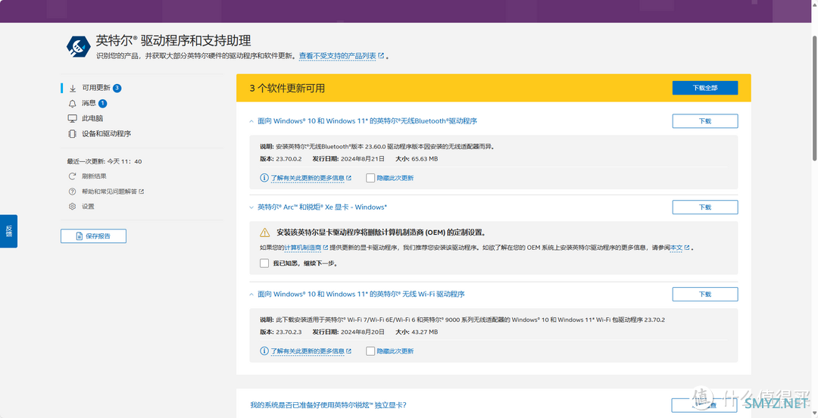Collapse the Bluetooth driver update section
The height and width of the screenshot is (418, 818).
click(x=251, y=121)
